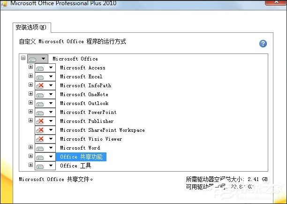Viewport: 287px width, 204px height.
Task: Expand the Microsoft Word node
Action: click(30, 147)
